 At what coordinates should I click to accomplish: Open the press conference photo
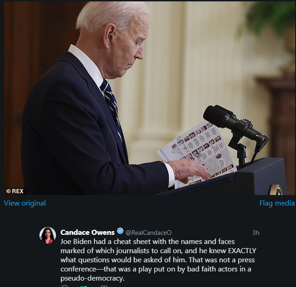149,98
